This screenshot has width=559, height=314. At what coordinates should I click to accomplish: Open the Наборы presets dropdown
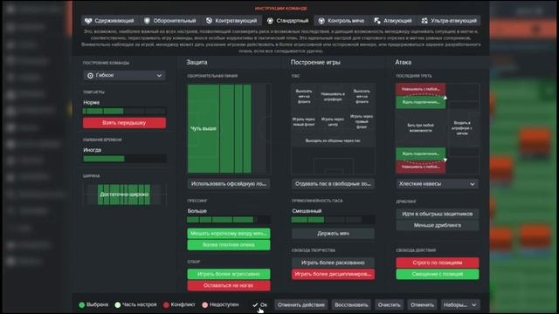coord(460,304)
